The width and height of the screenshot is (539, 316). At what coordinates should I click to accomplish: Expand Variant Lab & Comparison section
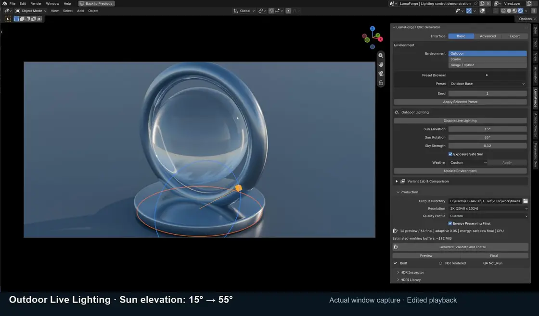[x=397, y=181]
